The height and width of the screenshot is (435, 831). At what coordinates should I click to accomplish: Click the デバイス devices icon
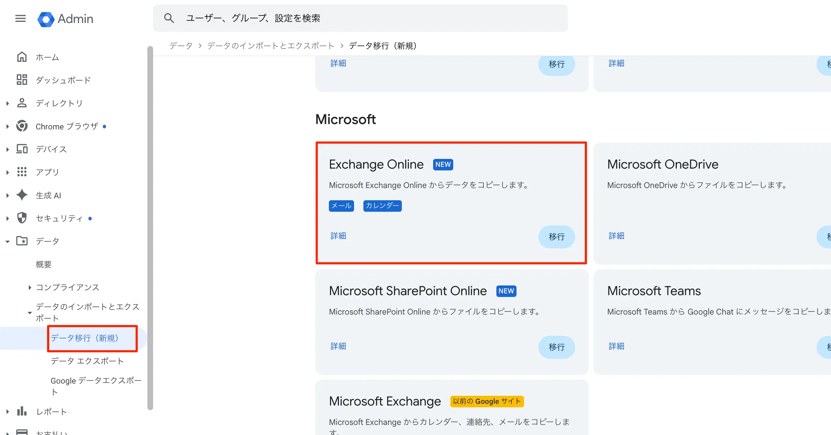[22, 149]
